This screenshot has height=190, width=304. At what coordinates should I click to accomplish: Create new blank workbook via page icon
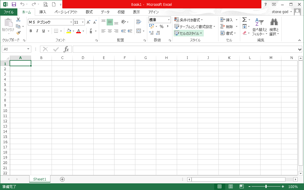click(x=54, y=4)
